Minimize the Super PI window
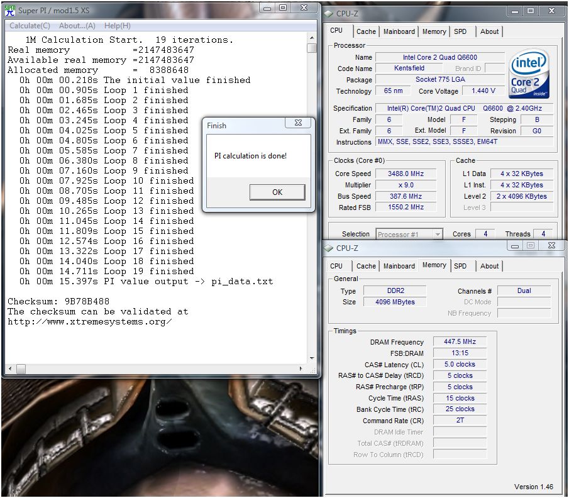Screen dimensions: 569x498 [267, 8]
